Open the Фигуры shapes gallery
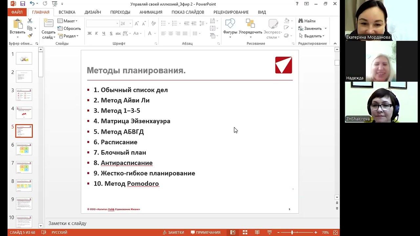Screen dimensions: 420x236 230,28
